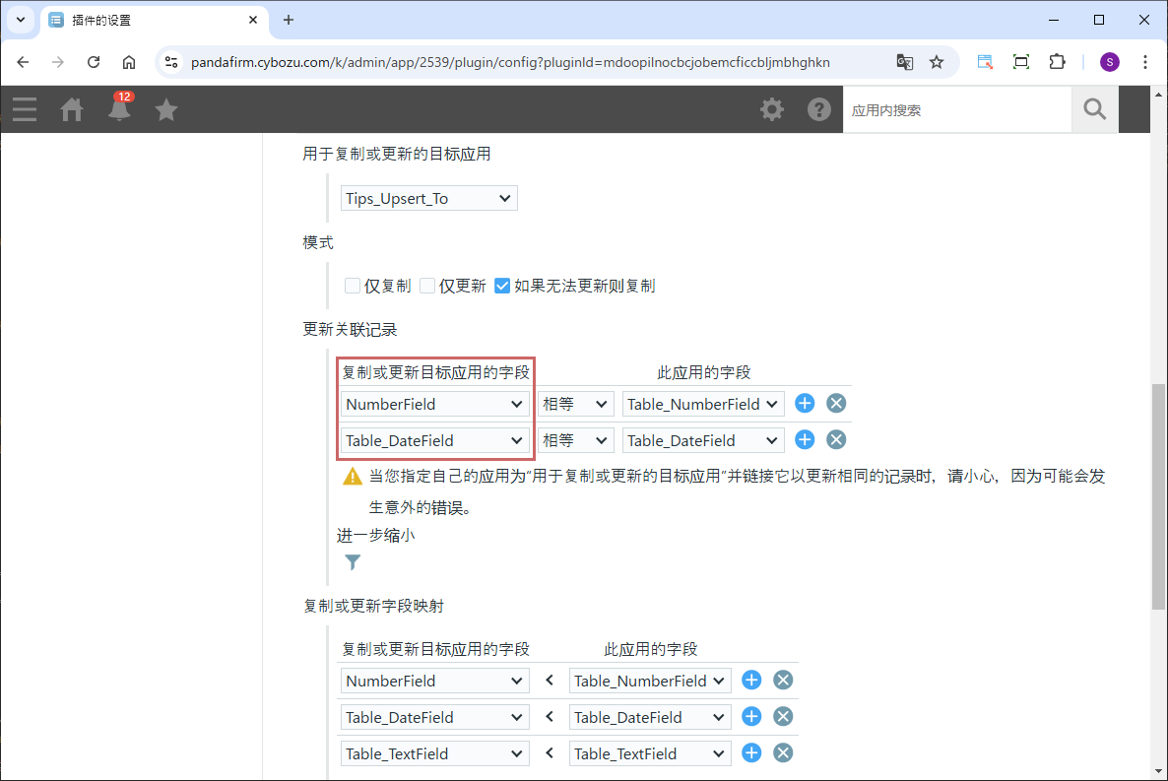Open the notifications bell with 12 badge
Screen dimensions: 1168x781
click(120, 109)
